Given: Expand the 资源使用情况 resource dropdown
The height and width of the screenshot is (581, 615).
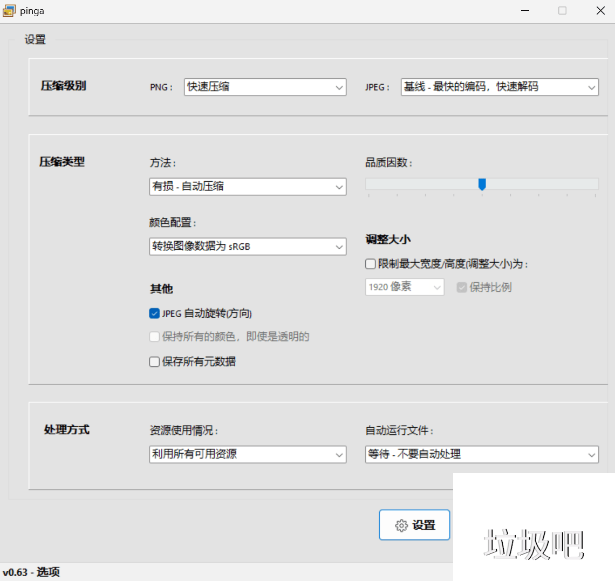Looking at the screenshot, I should pos(247,454).
